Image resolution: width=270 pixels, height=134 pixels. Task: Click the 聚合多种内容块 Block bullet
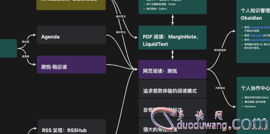click(x=256, y=97)
